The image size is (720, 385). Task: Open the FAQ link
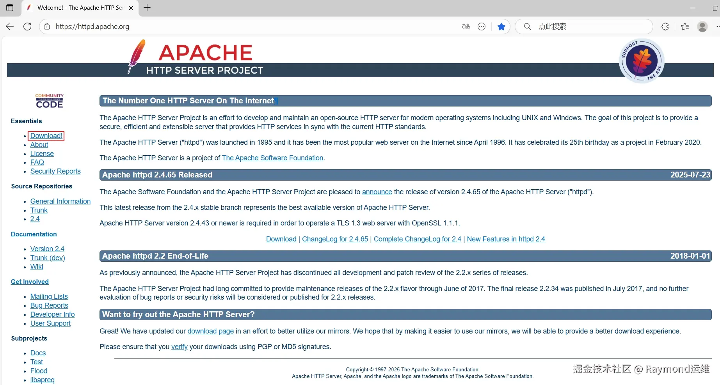tap(37, 162)
